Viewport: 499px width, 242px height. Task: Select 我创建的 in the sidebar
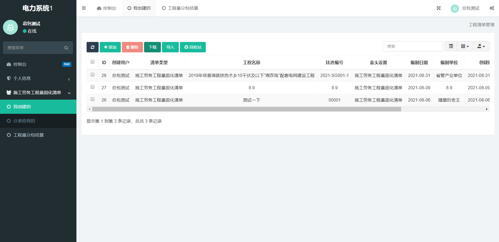[38, 107]
